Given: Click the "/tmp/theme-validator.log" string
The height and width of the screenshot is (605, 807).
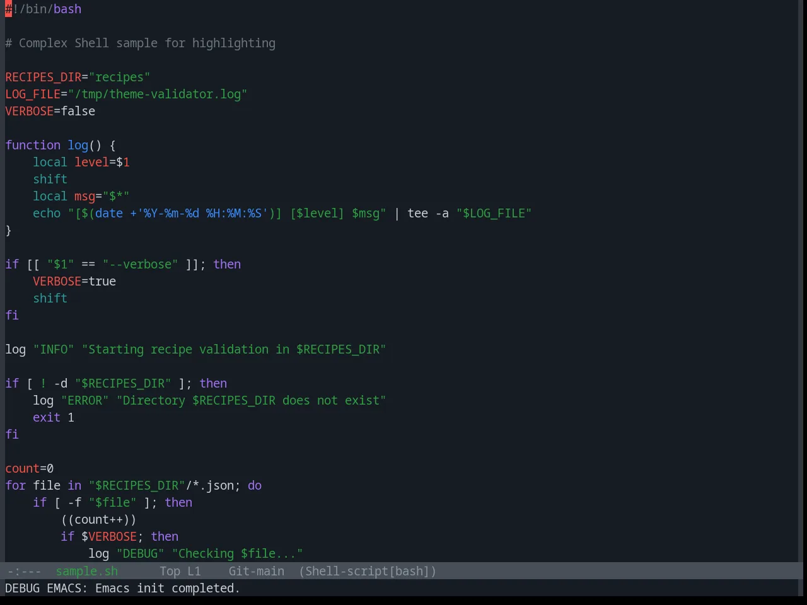Looking at the screenshot, I should point(158,94).
